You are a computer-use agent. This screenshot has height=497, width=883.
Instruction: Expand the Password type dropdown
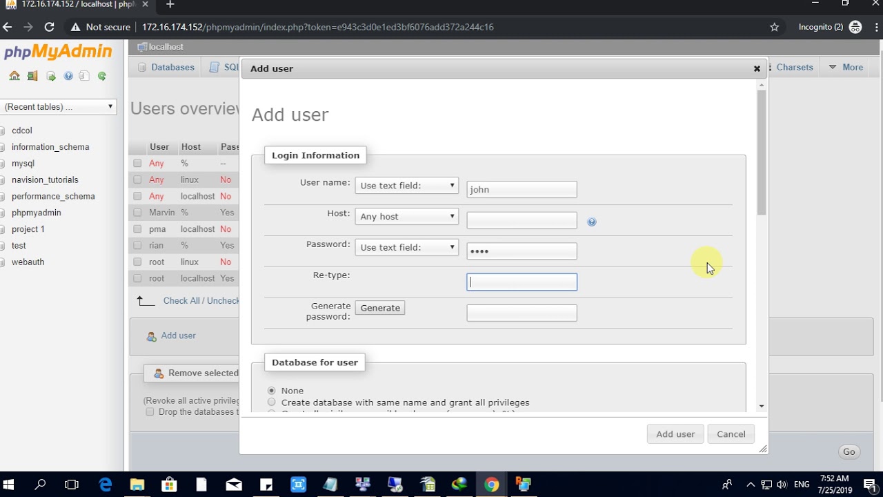[x=406, y=248]
